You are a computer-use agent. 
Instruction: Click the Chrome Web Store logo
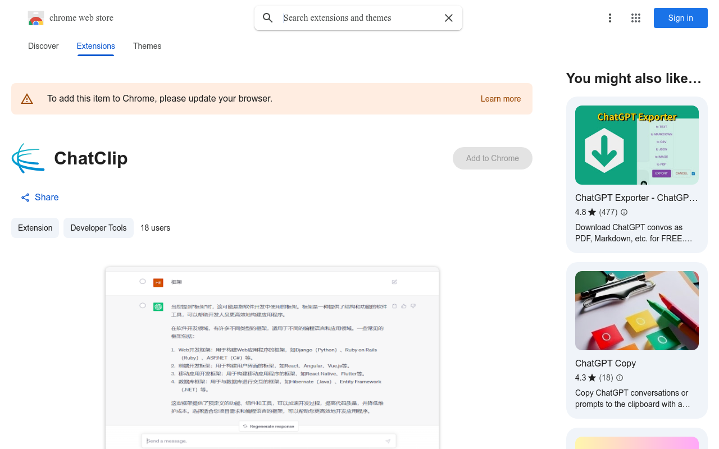pyautogui.click(x=36, y=18)
